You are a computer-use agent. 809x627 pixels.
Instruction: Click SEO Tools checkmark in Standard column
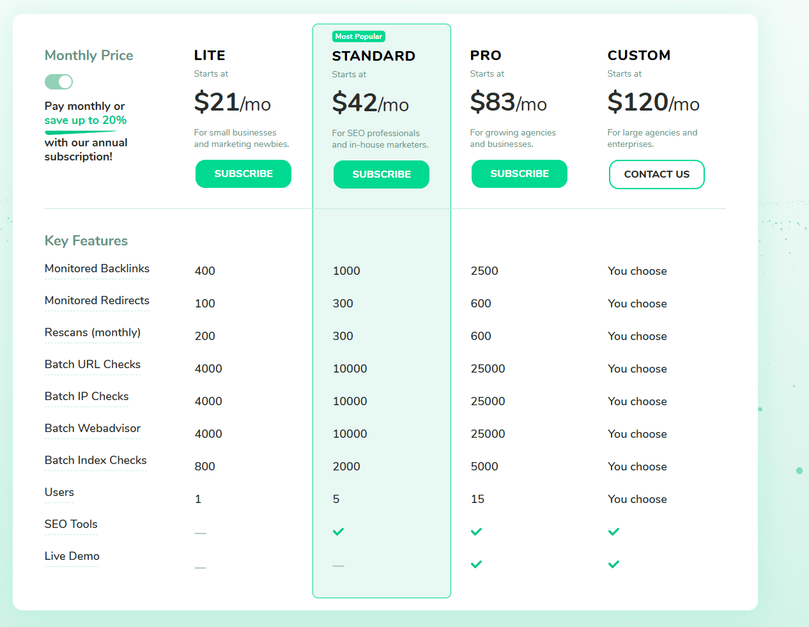339,532
